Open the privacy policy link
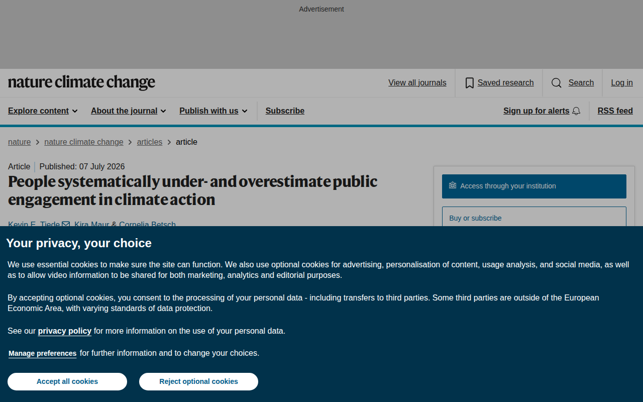Viewport: 643px width, 402px height. pos(65,331)
